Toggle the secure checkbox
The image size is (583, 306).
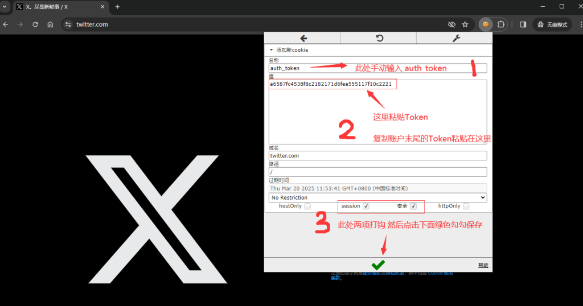point(413,206)
